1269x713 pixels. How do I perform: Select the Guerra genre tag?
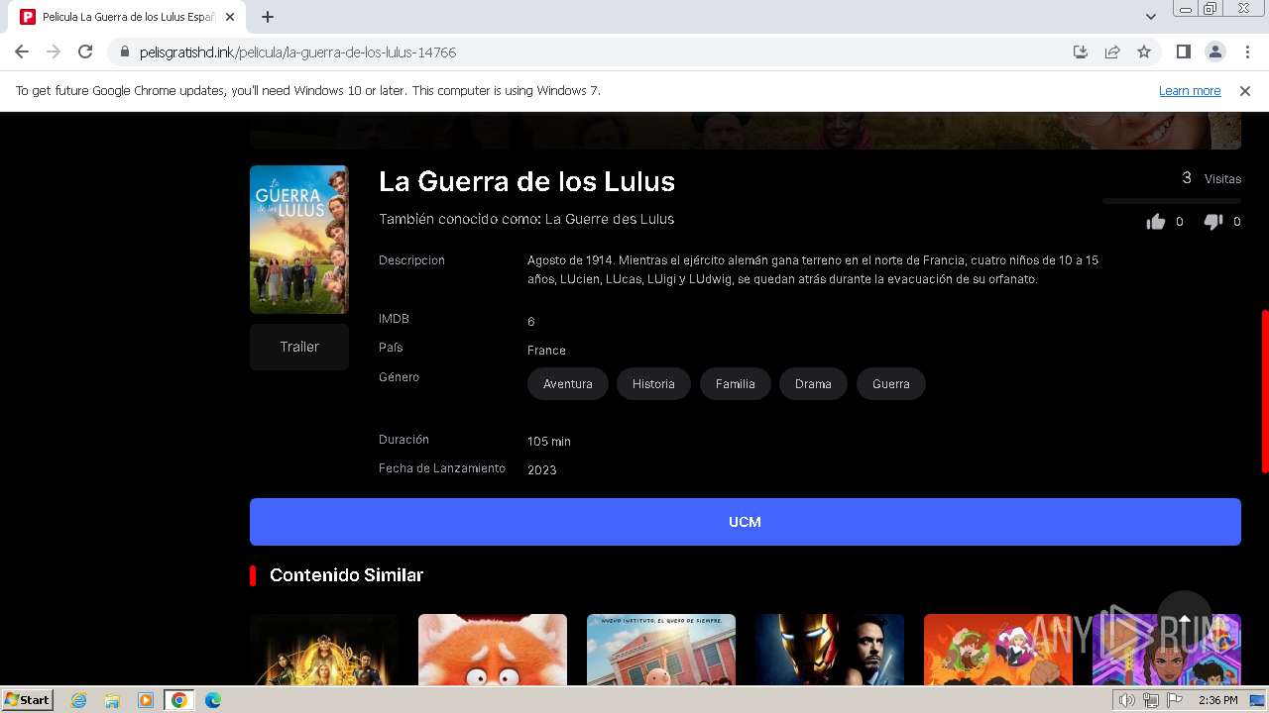(x=891, y=384)
